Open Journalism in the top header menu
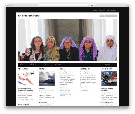This screenshot has width=135, height=114. point(113,10)
